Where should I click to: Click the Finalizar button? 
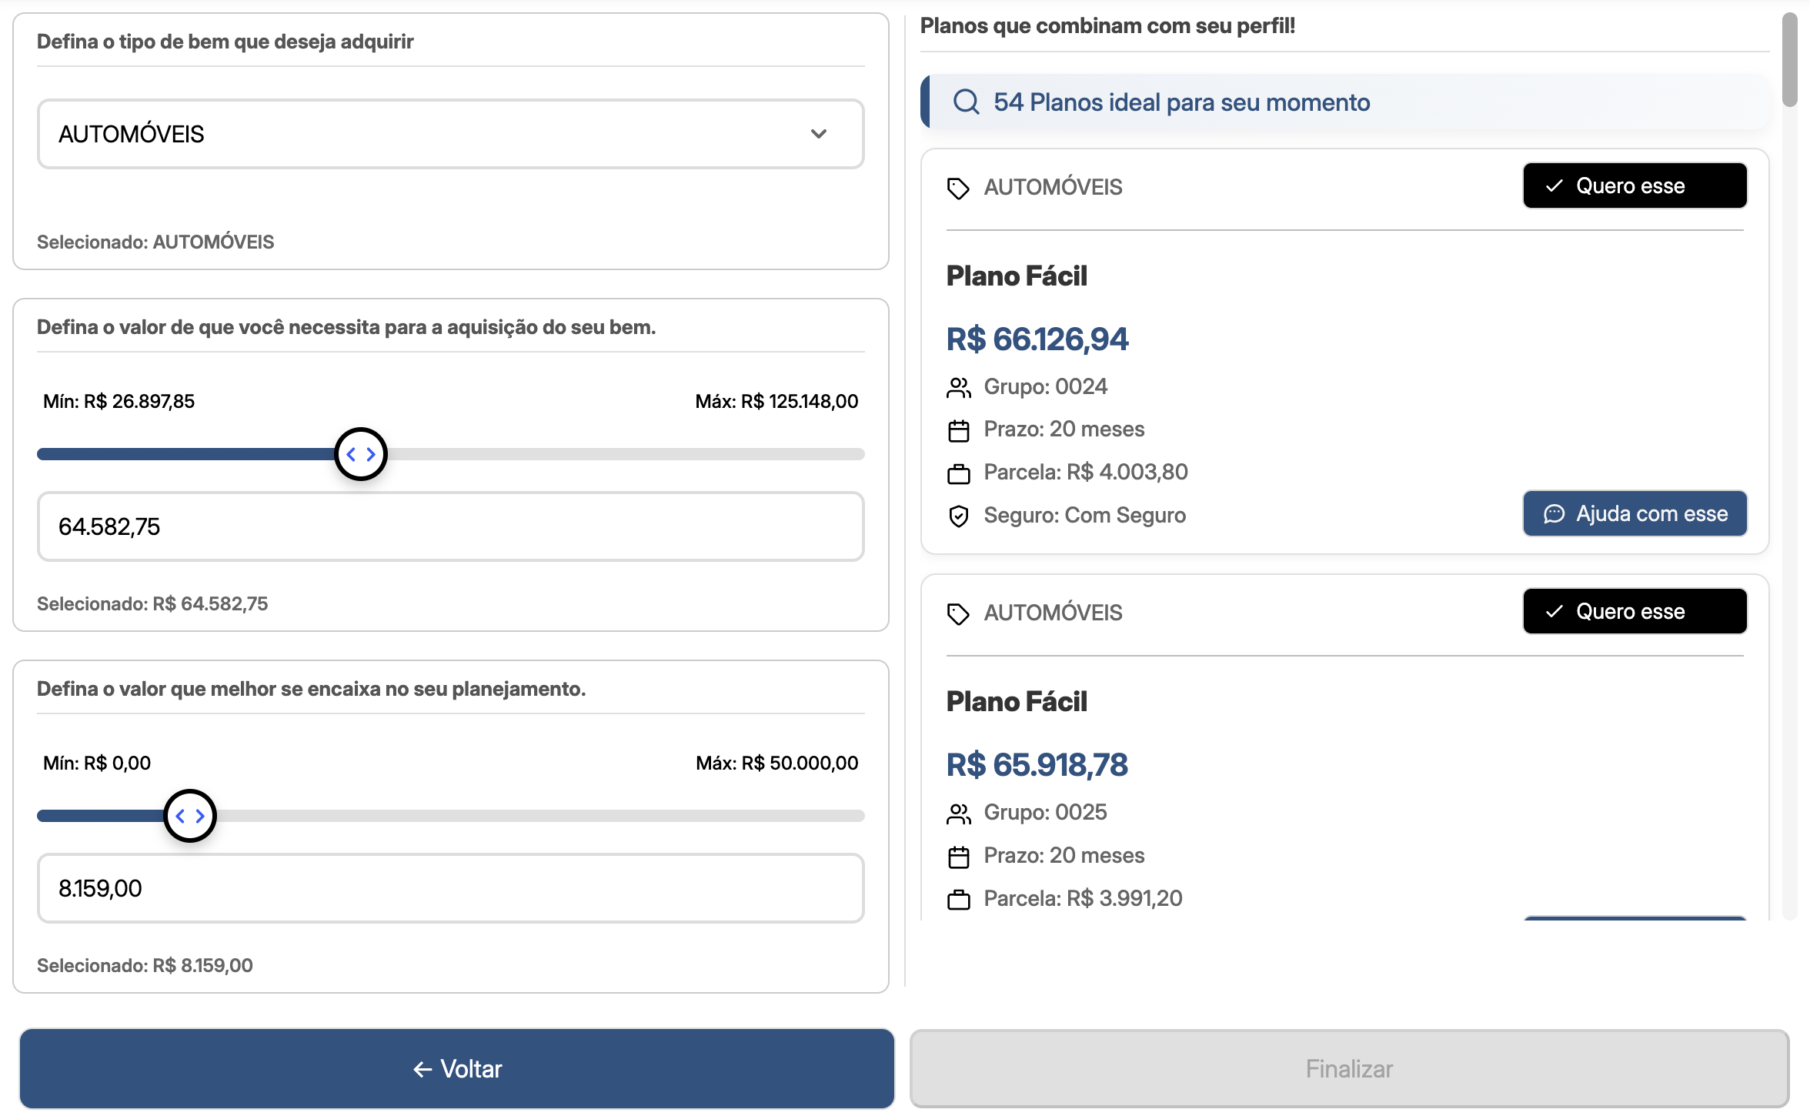click(x=1348, y=1068)
